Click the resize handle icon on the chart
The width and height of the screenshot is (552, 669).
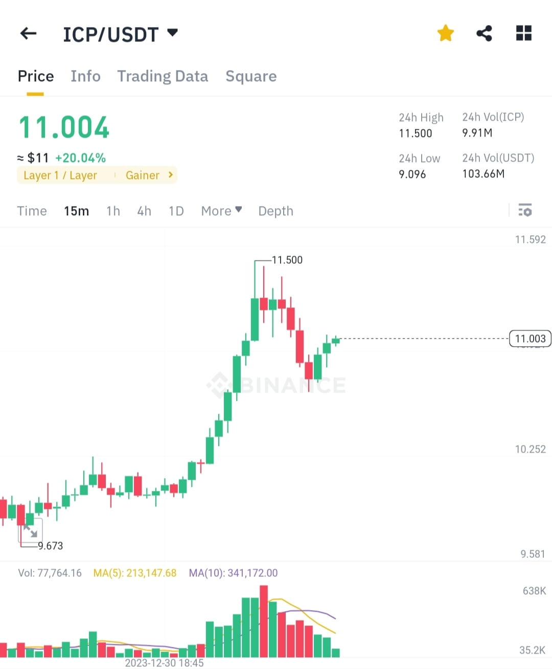click(31, 531)
